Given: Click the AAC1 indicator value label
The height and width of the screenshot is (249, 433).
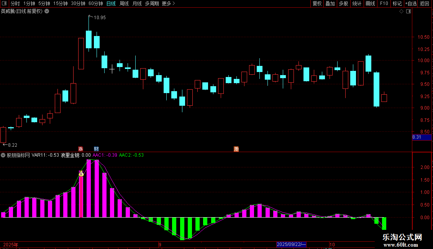Looking at the screenshot, I should [105, 155].
